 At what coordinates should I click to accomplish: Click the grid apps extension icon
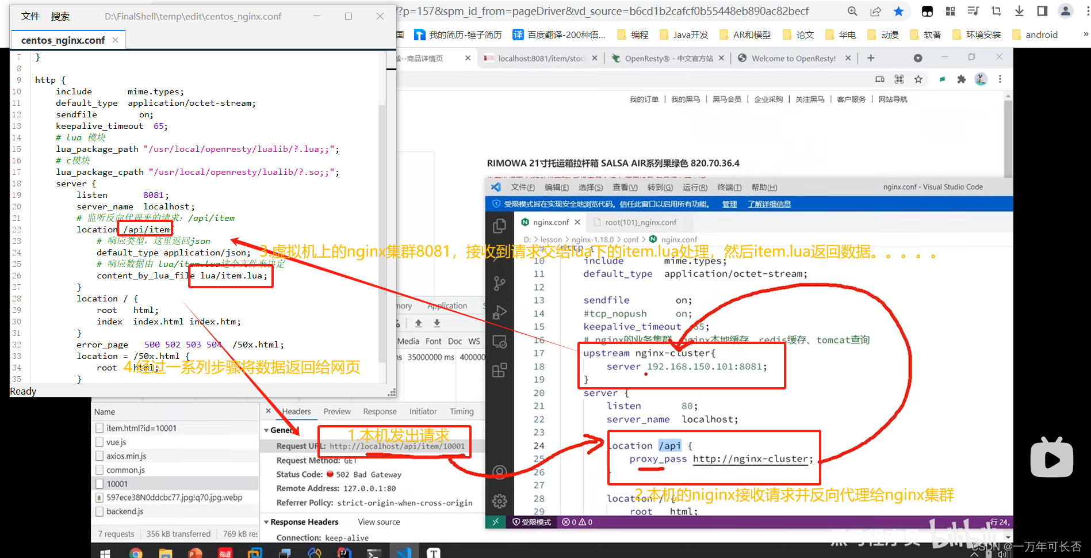pos(950,11)
